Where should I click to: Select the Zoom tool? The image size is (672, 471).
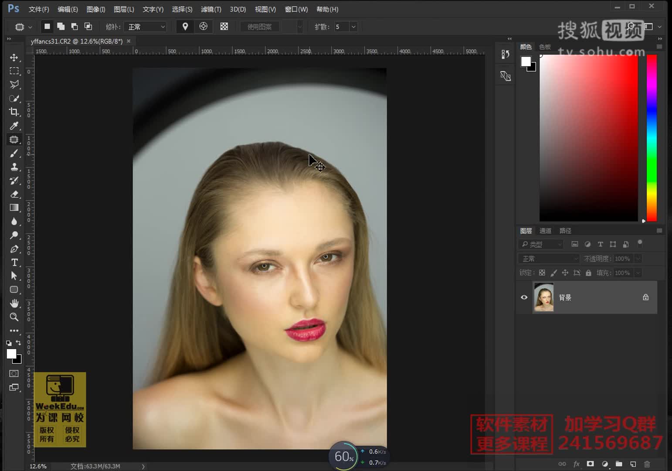point(14,317)
